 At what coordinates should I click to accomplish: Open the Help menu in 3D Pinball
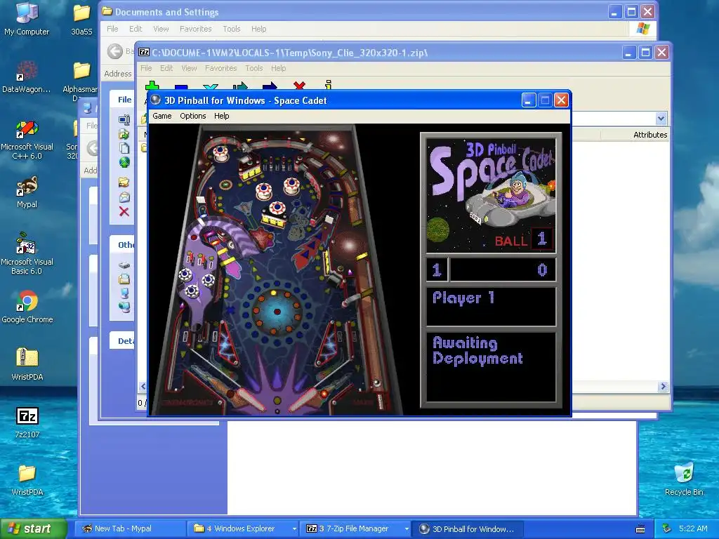click(221, 116)
